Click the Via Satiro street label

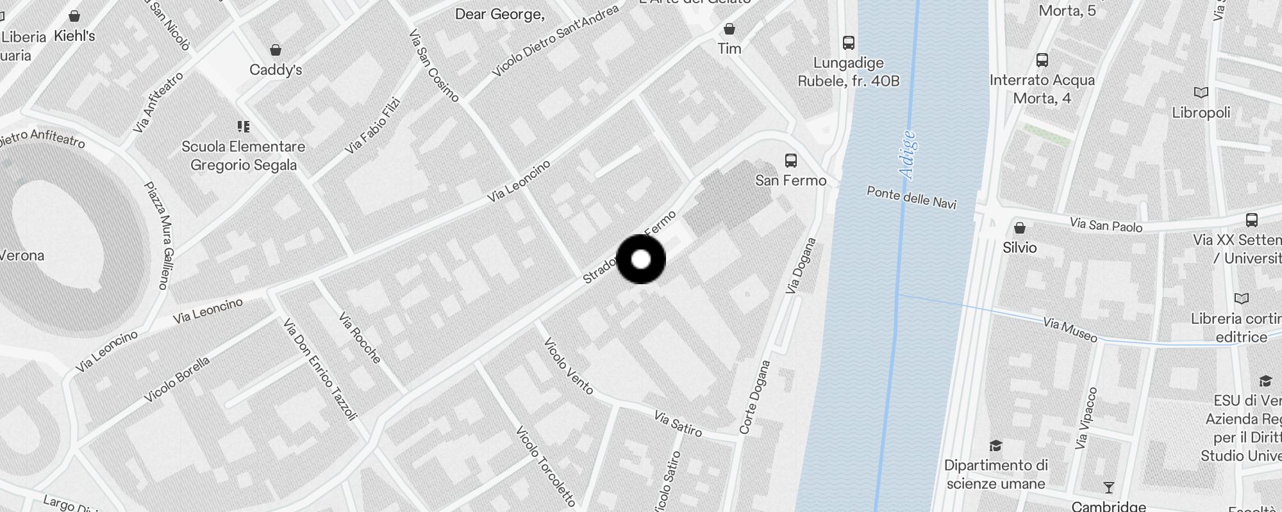678,424
